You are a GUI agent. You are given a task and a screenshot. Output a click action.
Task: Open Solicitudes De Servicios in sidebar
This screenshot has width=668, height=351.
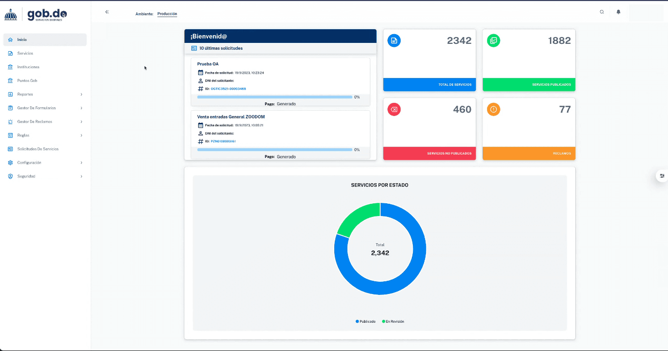(x=45, y=149)
